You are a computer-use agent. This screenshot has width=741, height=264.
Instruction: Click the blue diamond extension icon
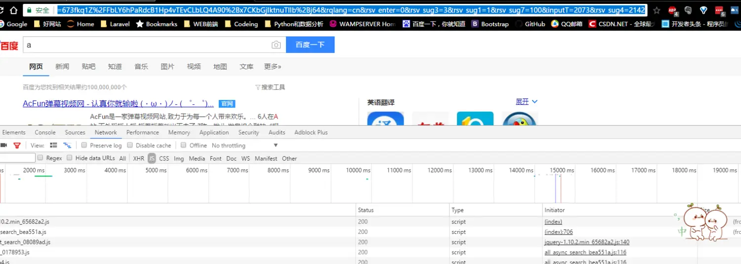(704, 10)
